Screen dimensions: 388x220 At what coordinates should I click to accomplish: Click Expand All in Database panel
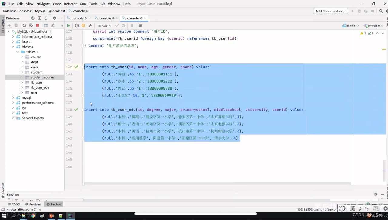click(39, 18)
